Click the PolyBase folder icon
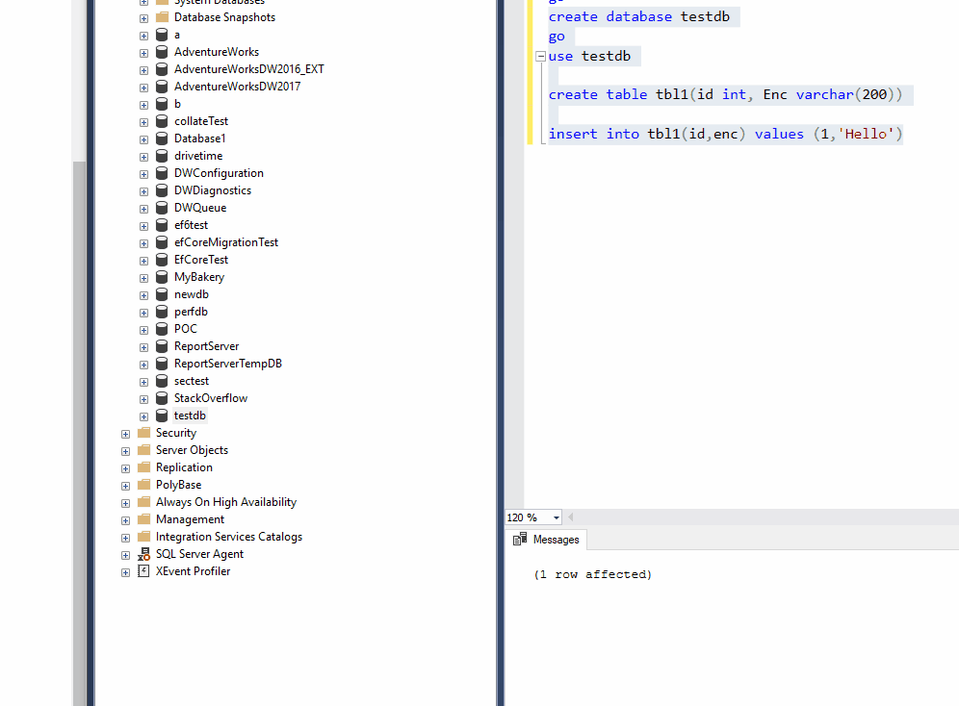This screenshot has width=959, height=706. point(143,484)
